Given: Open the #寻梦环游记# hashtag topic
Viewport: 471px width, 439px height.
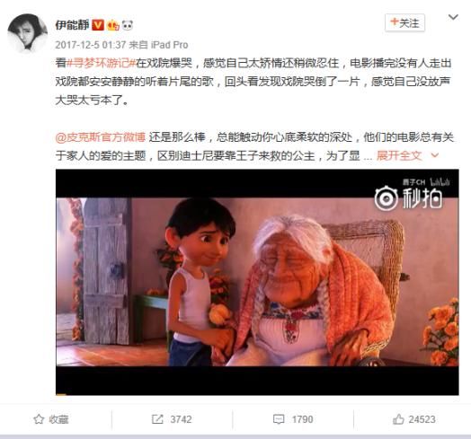Looking at the screenshot, I should click(x=101, y=63).
